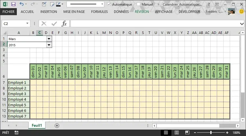
Task: Click the macro recording icon in status bar
Action: tap(16, 133)
